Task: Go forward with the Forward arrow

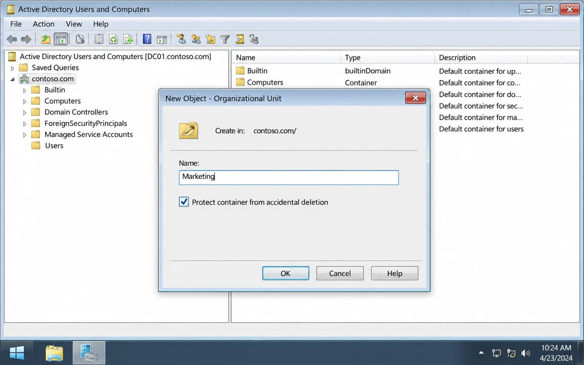Action: pyautogui.click(x=26, y=39)
